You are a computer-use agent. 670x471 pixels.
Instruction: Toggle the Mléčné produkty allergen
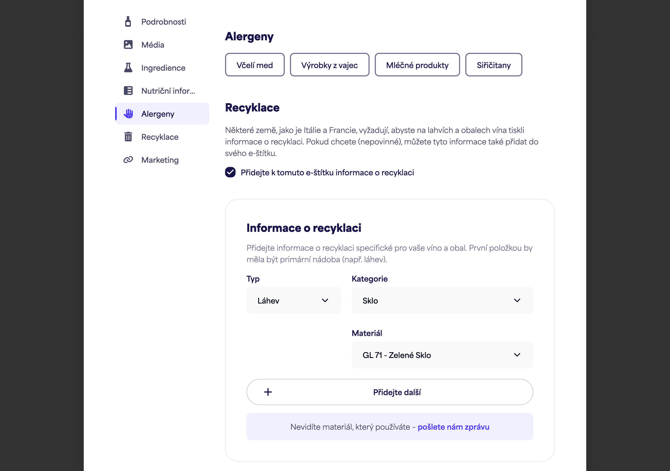point(417,65)
